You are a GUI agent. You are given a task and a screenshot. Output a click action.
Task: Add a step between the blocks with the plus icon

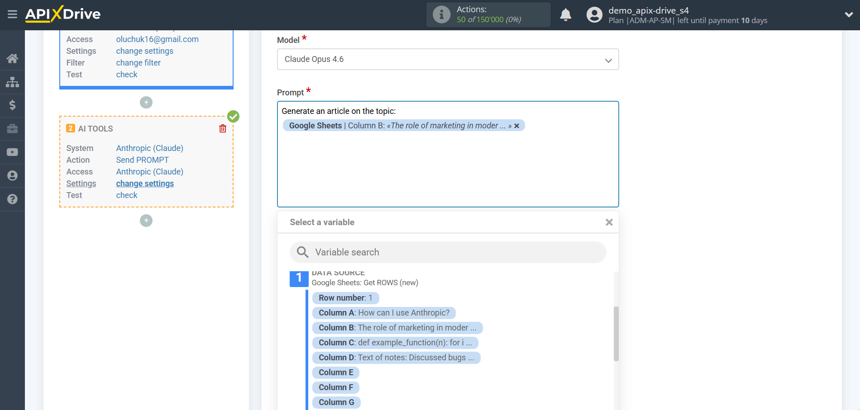point(146,103)
